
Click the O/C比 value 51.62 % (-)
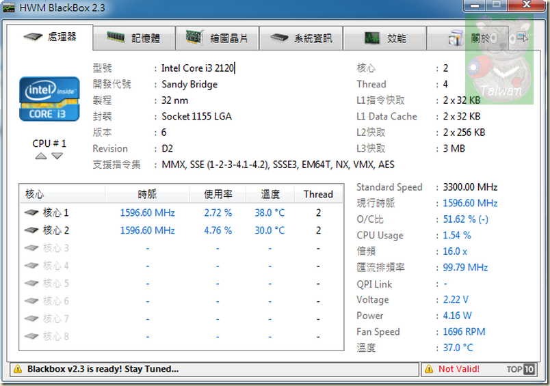pyautogui.click(x=465, y=219)
